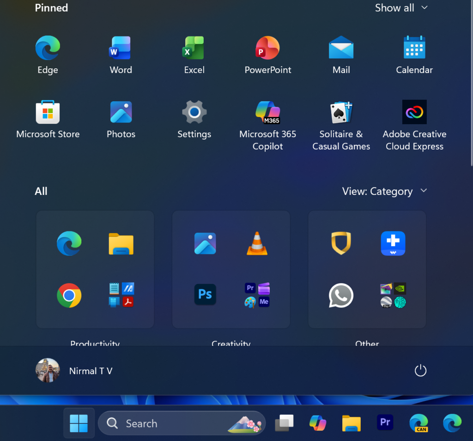Expand the Show all pinned apps
This screenshot has height=441, width=473.
coord(401,8)
